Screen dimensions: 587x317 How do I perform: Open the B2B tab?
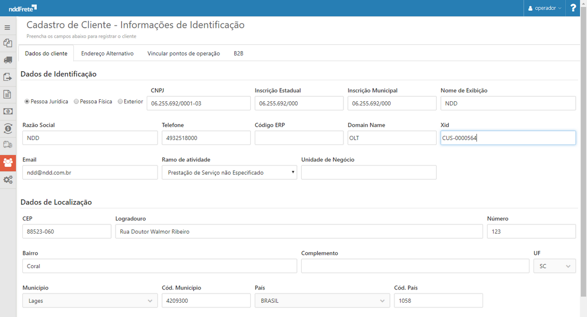click(237, 53)
